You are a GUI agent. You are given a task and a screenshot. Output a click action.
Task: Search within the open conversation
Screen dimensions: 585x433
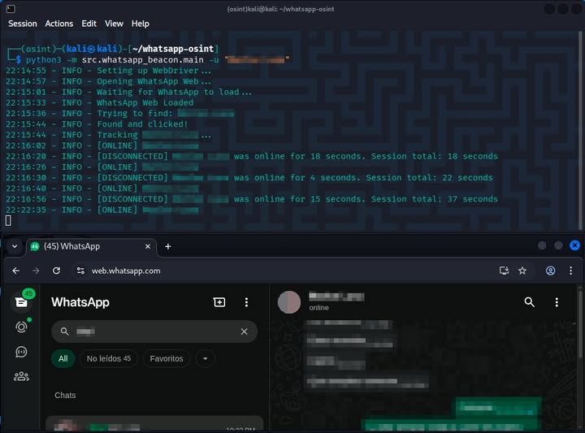(x=529, y=302)
